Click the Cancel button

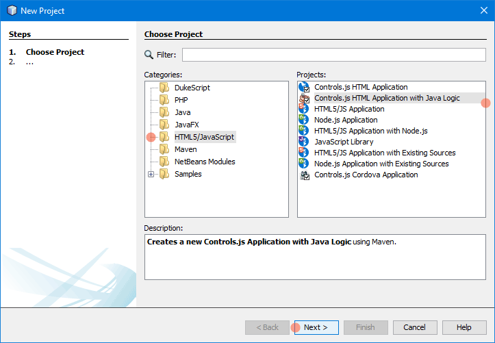pyautogui.click(x=414, y=327)
